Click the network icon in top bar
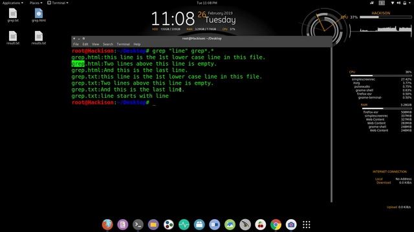 click(x=393, y=3)
